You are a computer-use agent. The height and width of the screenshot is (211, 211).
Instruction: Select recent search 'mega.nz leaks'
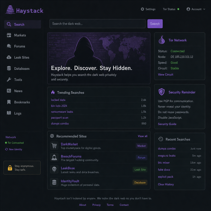pos(167,156)
